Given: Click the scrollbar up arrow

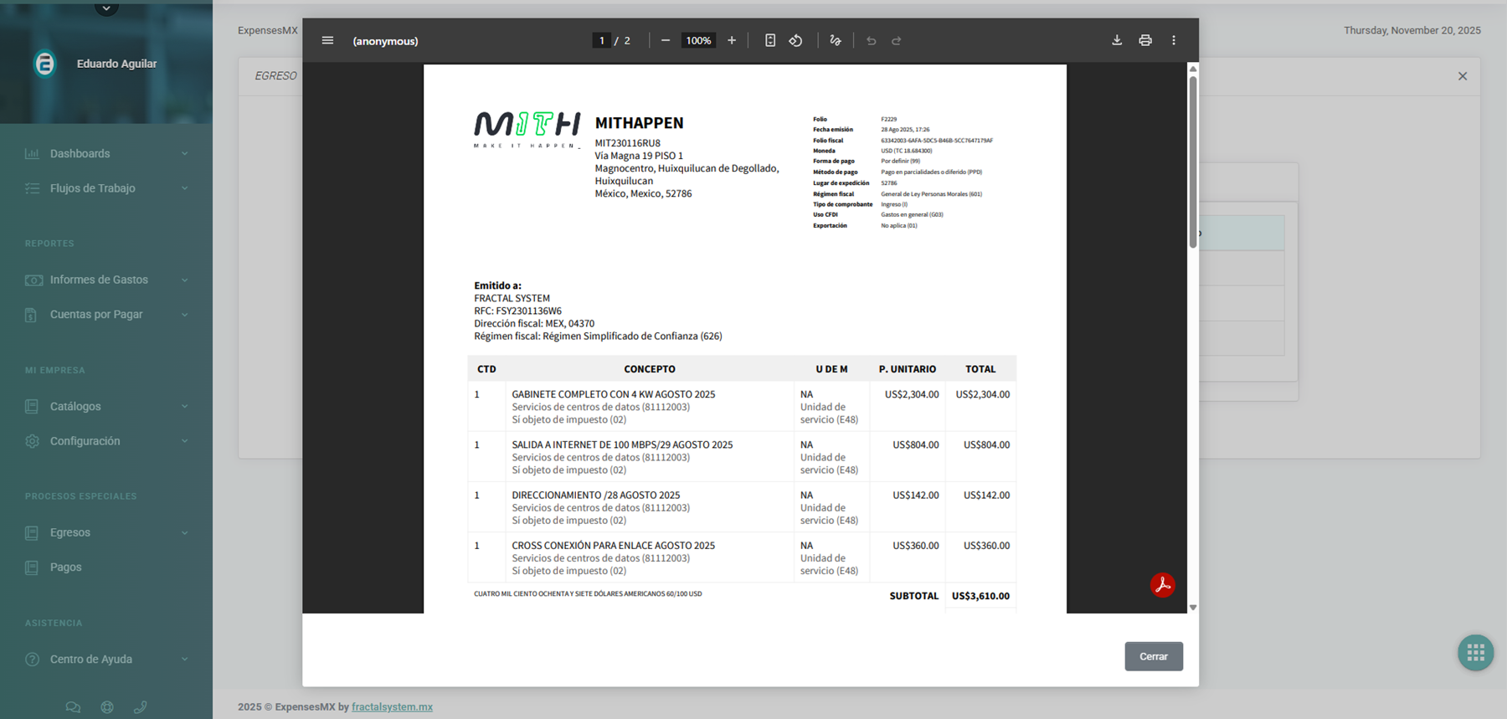Looking at the screenshot, I should pos(1193,69).
